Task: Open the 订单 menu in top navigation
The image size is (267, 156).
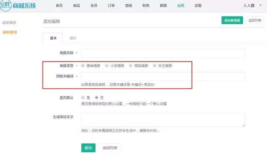Action: coord(111,5)
